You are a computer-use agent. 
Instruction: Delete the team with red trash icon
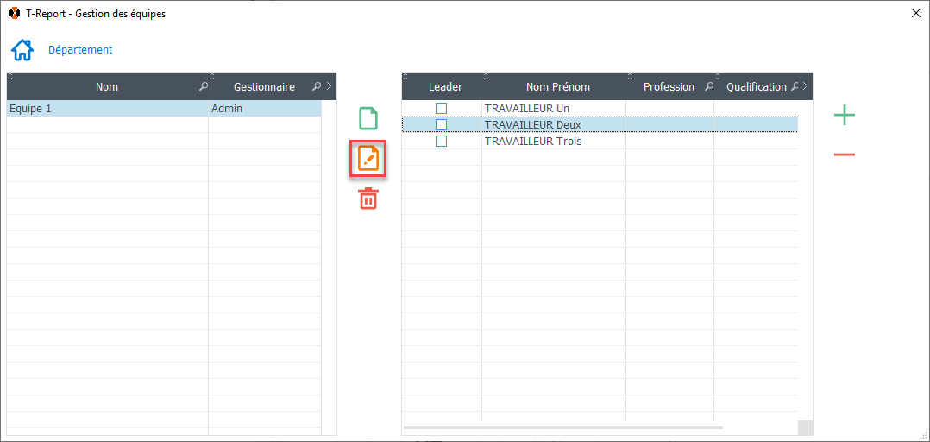tap(368, 199)
